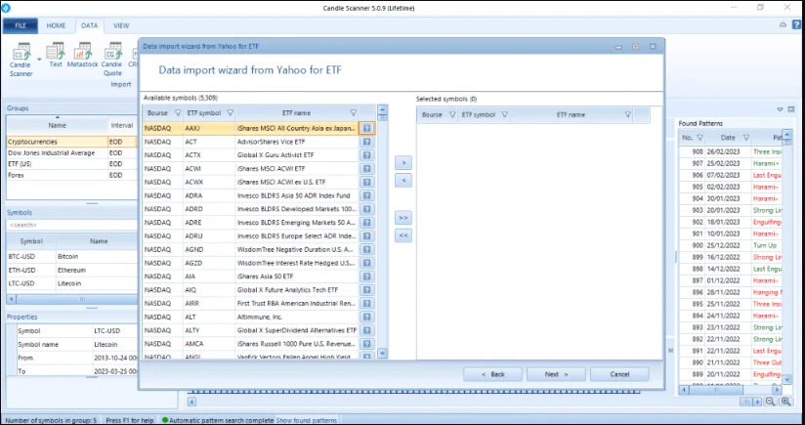Open the Date column filter in Found Patterns
Image resolution: width=805 pixels, height=425 pixels.
(x=746, y=138)
